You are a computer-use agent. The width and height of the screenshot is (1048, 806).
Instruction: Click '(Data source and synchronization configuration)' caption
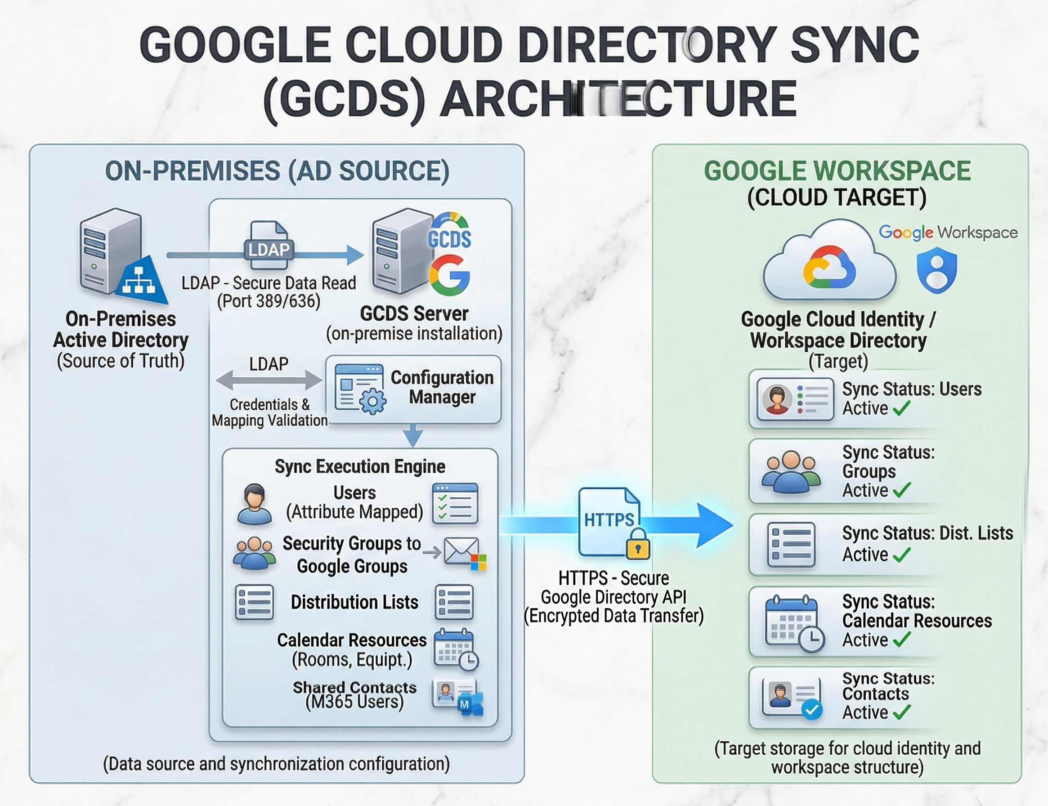pyautogui.click(x=276, y=764)
